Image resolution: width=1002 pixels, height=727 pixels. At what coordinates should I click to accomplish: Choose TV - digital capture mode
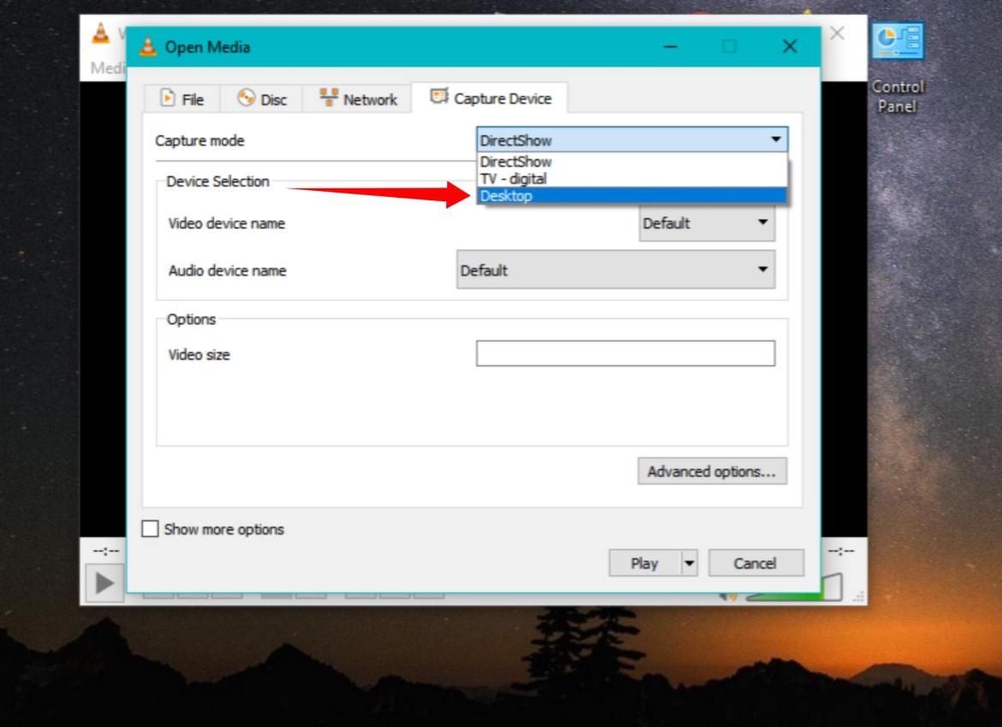coord(632,178)
